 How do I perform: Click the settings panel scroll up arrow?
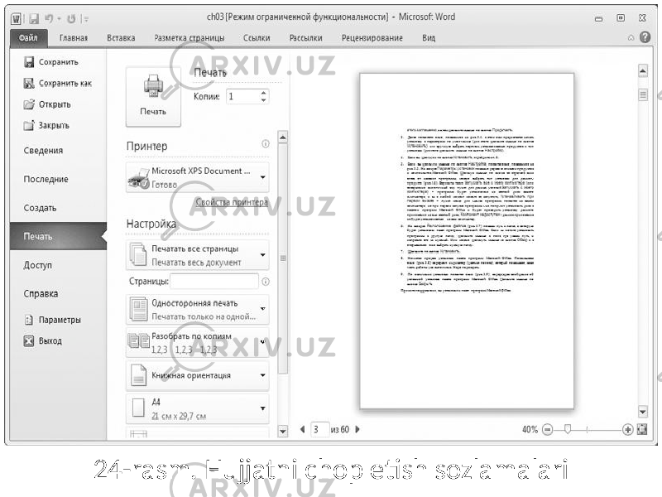(x=283, y=137)
